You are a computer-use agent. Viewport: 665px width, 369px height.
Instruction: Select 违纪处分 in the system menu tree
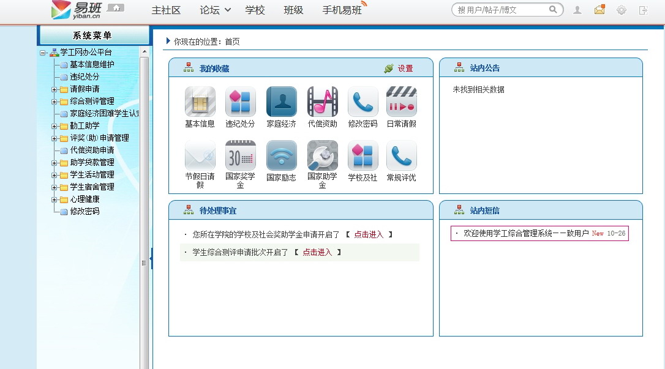(x=85, y=77)
